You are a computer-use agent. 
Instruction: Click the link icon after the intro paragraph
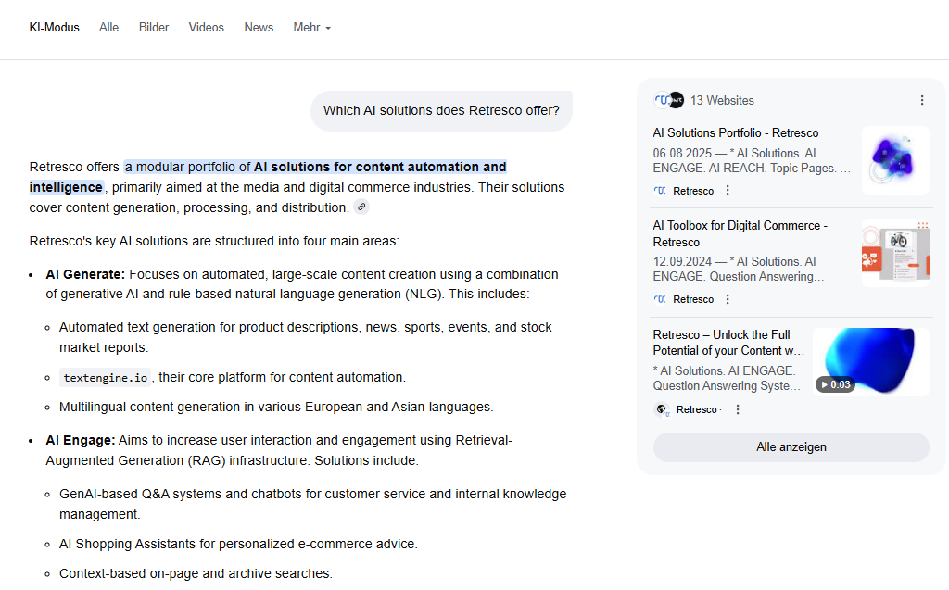tap(361, 207)
